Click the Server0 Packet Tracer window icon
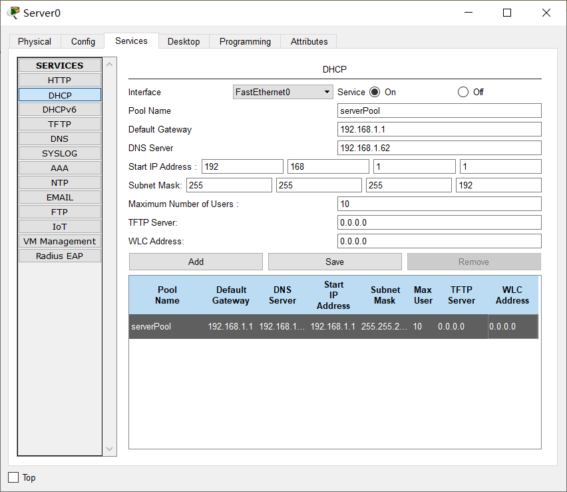567x492 pixels. pyautogui.click(x=13, y=13)
